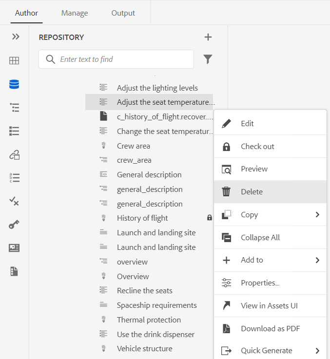Switch to the Manage tab

[x=75, y=13]
